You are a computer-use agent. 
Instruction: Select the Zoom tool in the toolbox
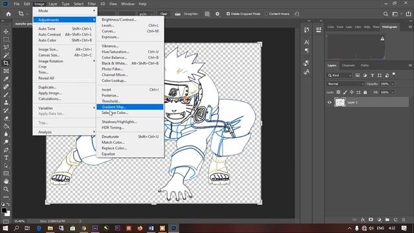click(x=6, y=189)
